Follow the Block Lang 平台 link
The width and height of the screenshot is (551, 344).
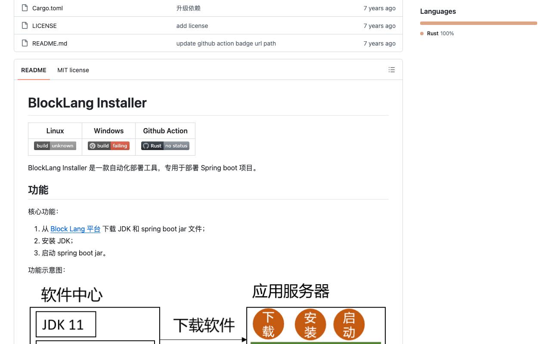point(75,229)
